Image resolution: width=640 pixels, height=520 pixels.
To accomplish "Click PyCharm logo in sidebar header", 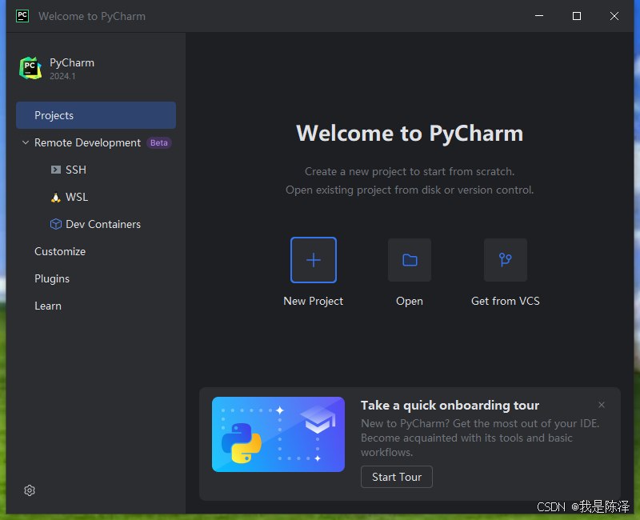I will [x=30, y=68].
